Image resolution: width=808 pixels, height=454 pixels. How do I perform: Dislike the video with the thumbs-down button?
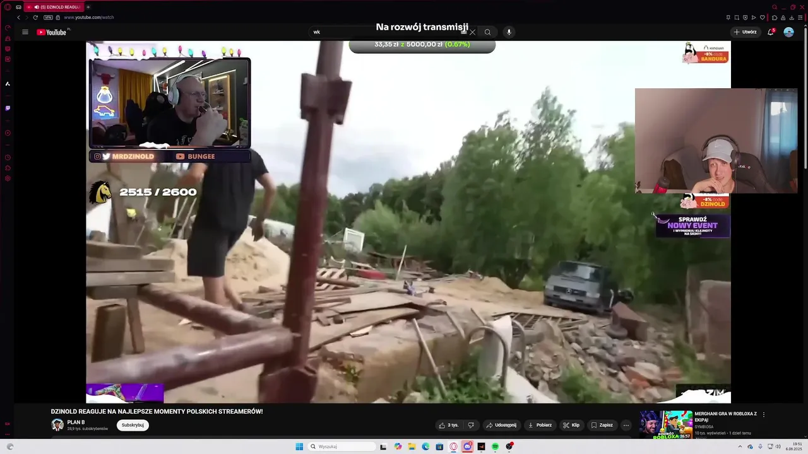coord(471,425)
